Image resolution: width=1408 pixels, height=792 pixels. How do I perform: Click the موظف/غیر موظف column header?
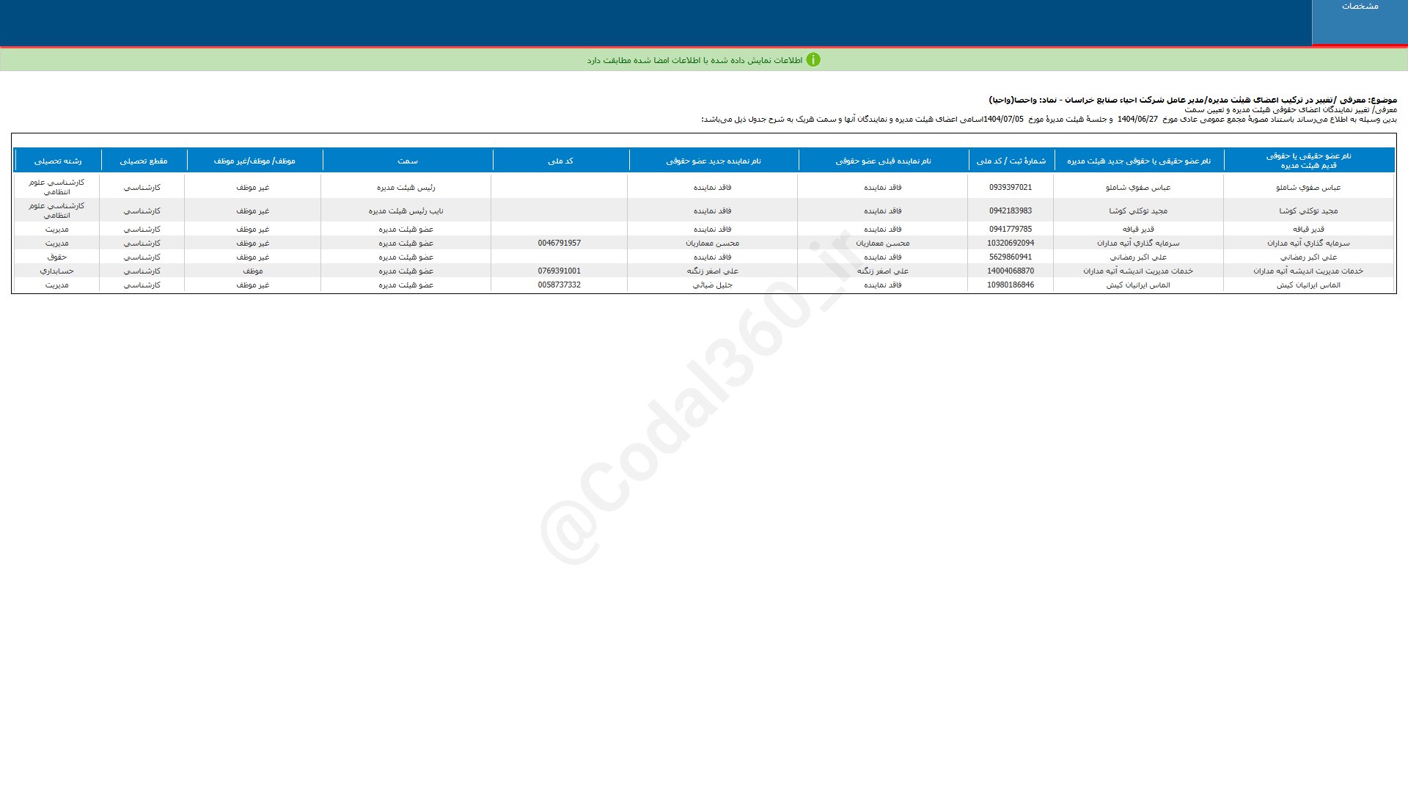click(x=254, y=161)
